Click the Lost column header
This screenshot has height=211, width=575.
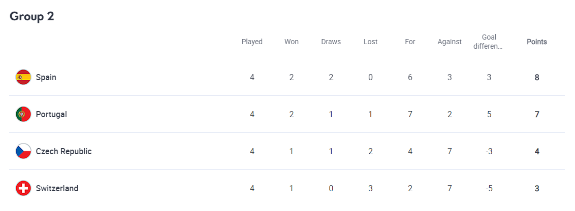tap(371, 42)
